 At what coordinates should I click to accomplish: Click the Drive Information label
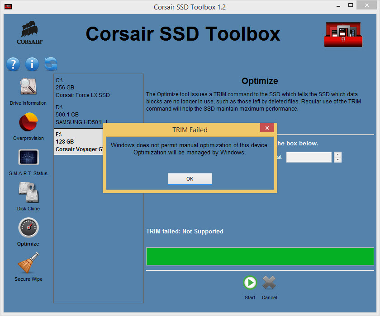click(x=28, y=103)
